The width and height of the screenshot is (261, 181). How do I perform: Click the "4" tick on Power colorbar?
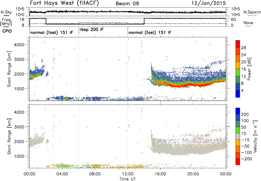tap(242, 90)
